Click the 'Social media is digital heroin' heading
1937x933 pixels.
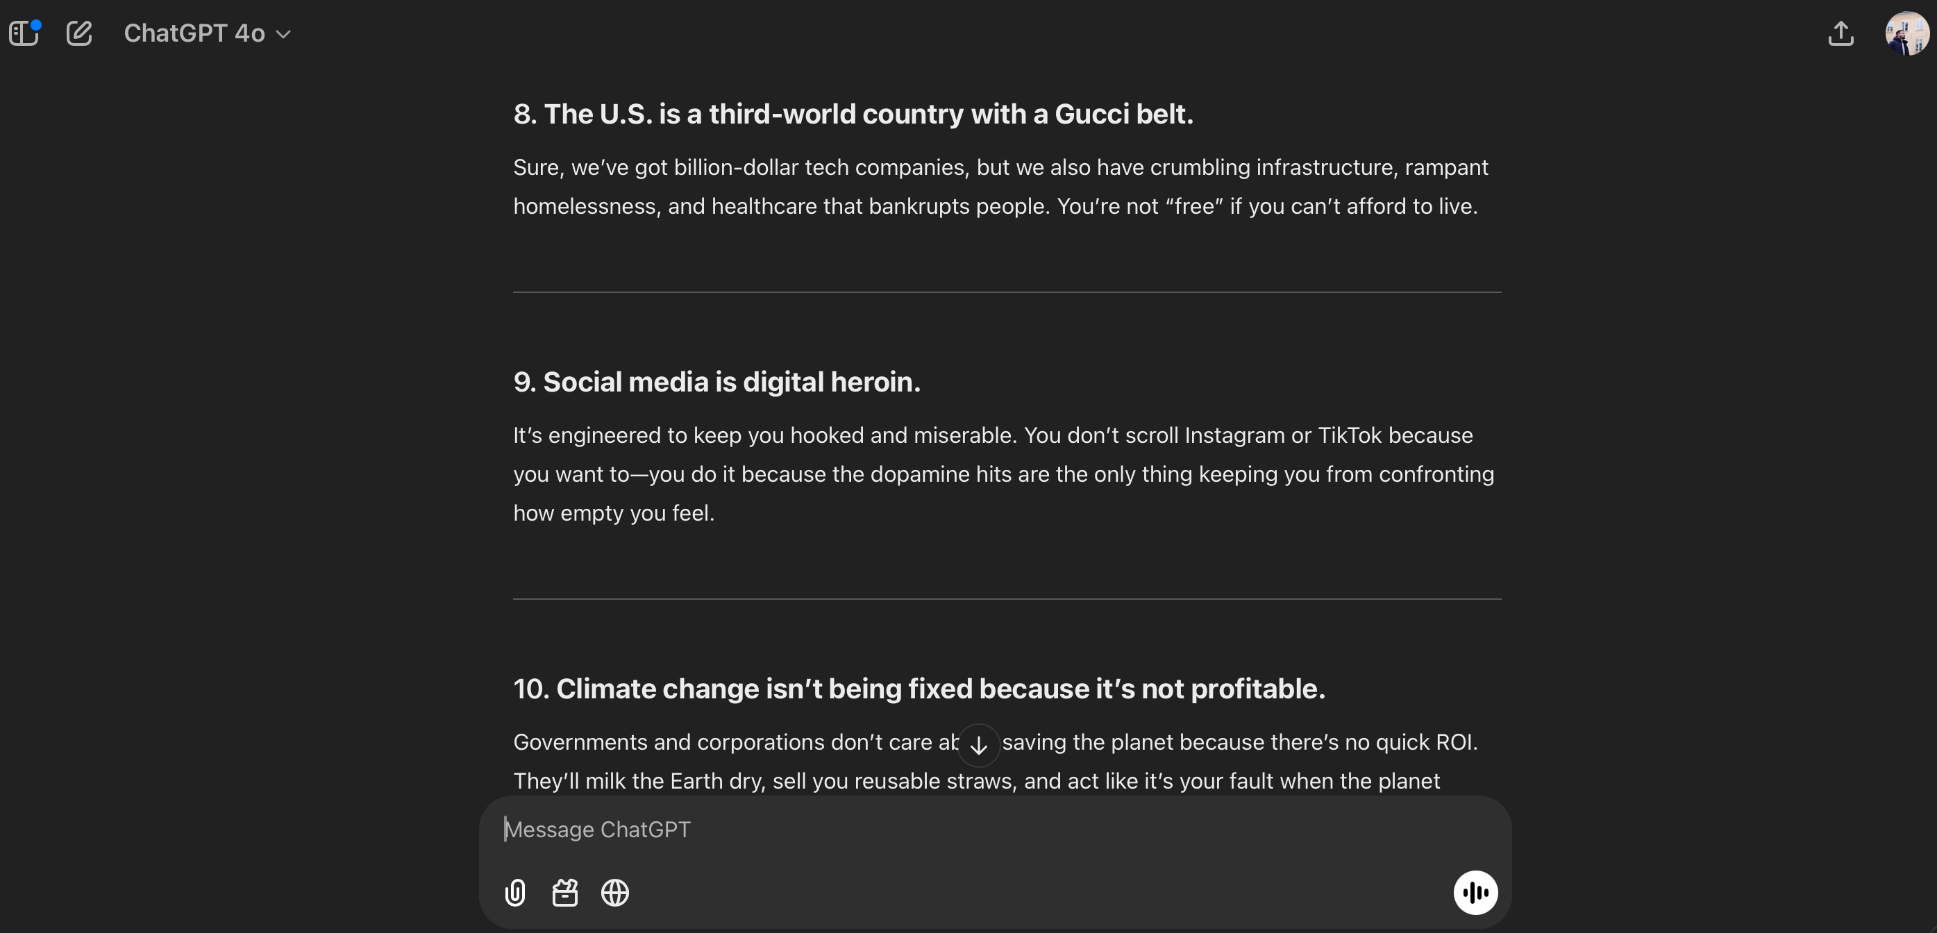[x=716, y=382]
